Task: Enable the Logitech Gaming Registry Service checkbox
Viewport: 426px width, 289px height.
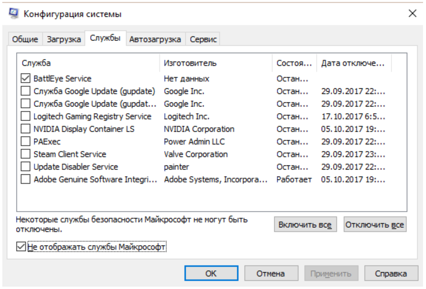Action: (x=25, y=117)
